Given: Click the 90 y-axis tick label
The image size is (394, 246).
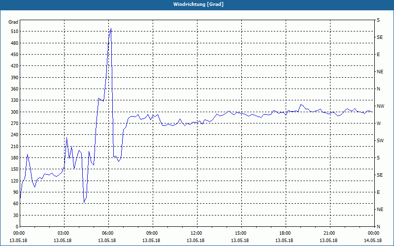Looking at the screenshot, I should [x=15, y=192].
